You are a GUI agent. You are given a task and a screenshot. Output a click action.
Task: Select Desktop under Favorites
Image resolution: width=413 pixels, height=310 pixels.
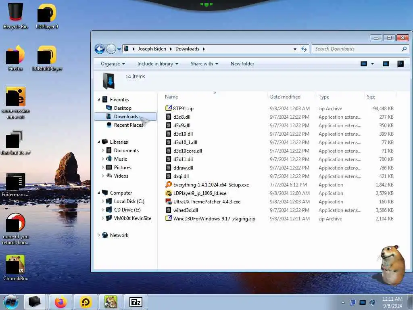(122, 108)
